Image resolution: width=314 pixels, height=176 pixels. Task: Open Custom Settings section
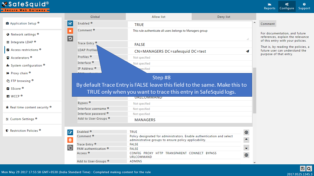pyautogui.click(x=22, y=119)
